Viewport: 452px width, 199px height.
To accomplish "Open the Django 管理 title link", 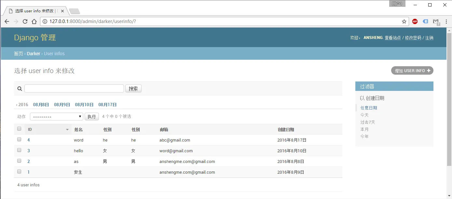I will (35, 37).
